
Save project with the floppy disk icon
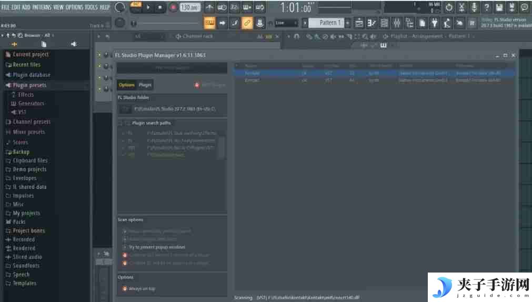(x=499, y=7)
